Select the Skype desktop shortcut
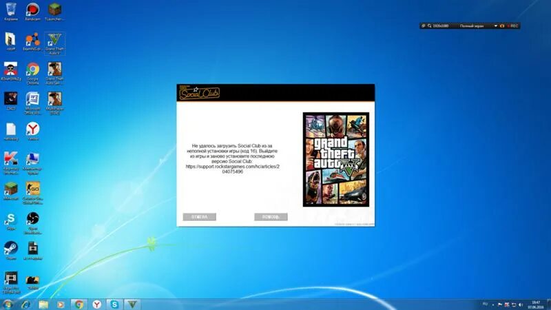The image size is (551, 310). click(11, 221)
